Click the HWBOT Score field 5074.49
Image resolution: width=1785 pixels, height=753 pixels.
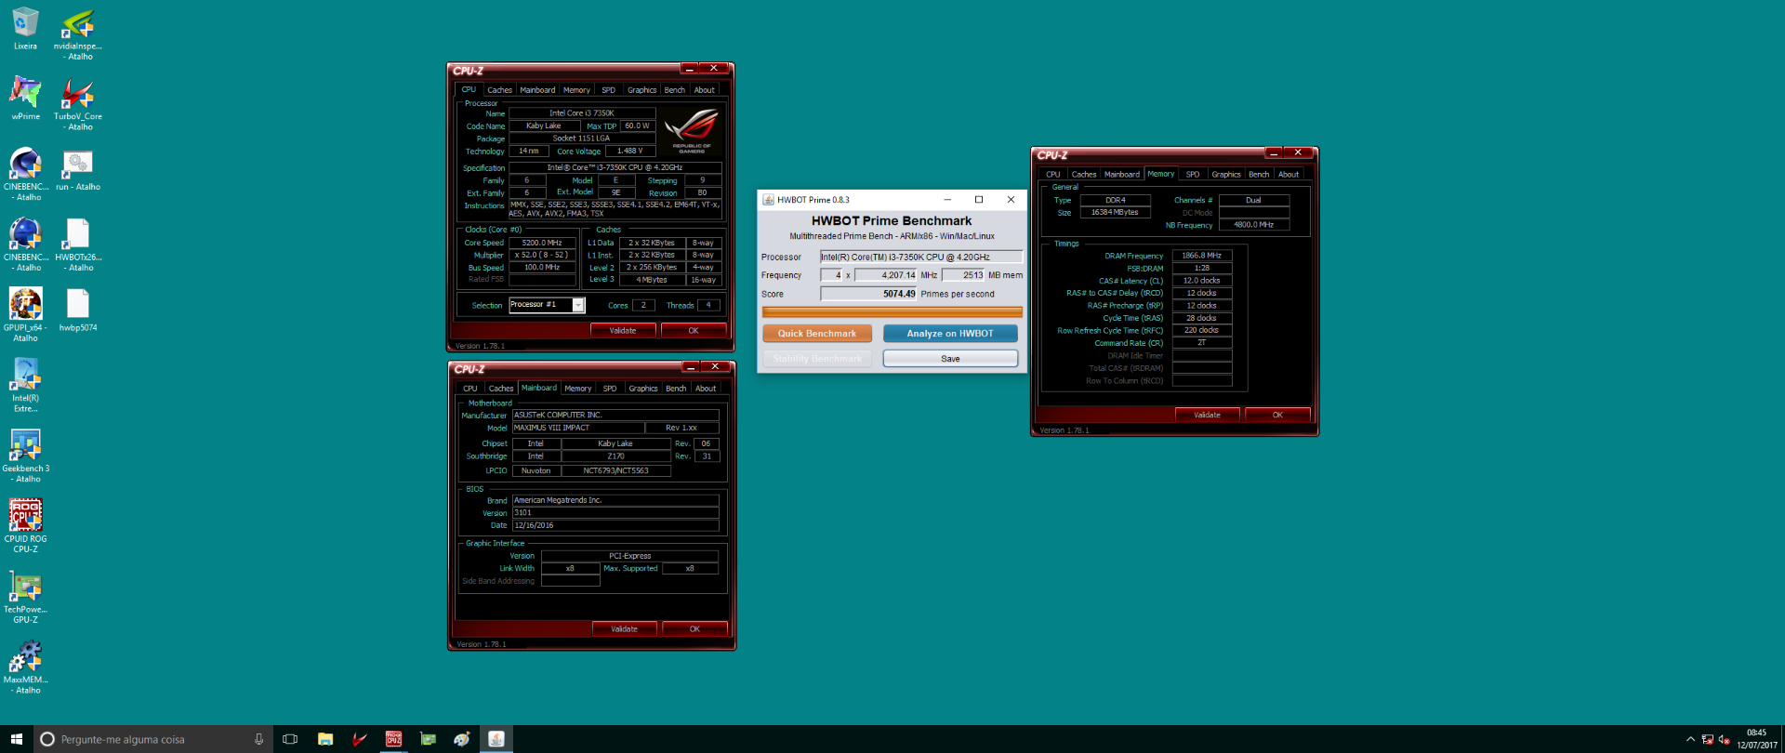click(x=868, y=294)
